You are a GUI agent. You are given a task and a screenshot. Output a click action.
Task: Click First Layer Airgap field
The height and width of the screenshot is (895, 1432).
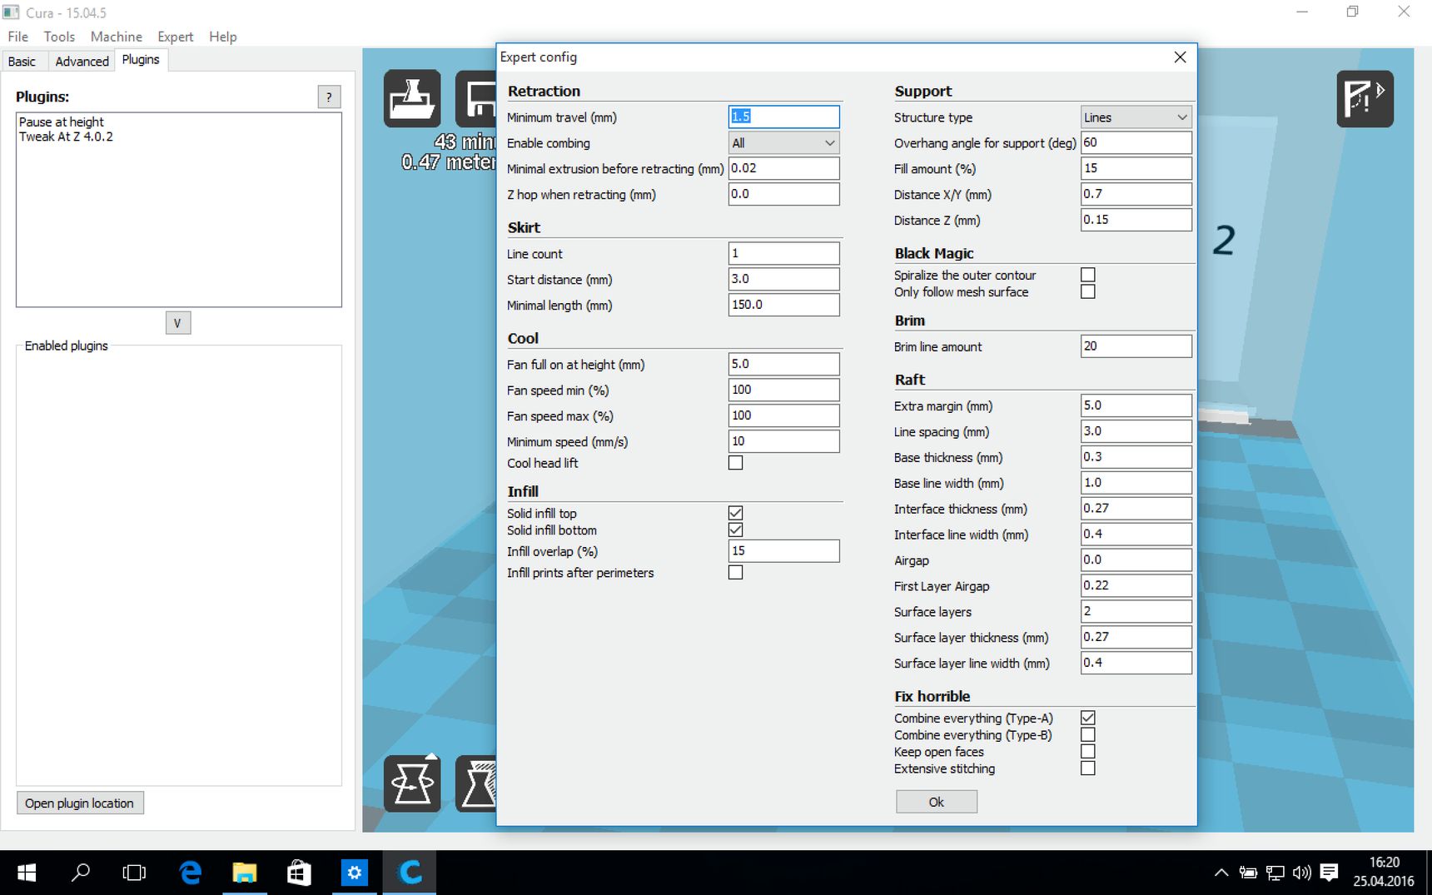pos(1136,585)
